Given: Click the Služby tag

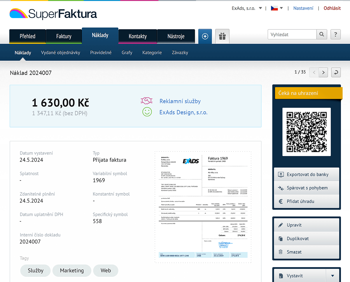Looking at the screenshot, I should 36,271.
